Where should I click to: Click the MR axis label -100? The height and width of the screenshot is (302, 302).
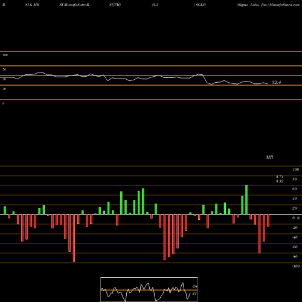[x=296, y=266]
